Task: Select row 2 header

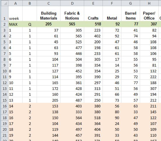Action: [5, 24]
